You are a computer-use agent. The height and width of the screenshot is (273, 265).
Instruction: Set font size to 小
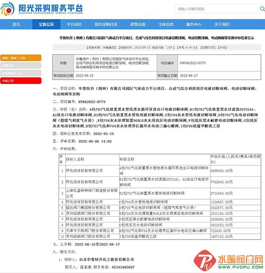(194, 47)
